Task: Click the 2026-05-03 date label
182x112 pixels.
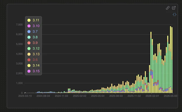Action: tap(170, 96)
